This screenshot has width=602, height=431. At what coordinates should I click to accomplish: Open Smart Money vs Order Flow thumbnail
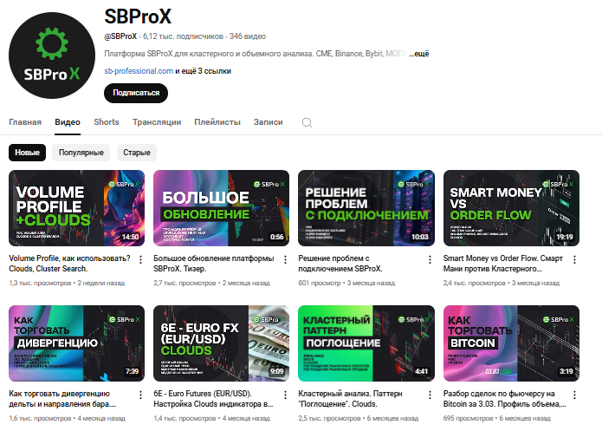pyautogui.click(x=511, y=208)
